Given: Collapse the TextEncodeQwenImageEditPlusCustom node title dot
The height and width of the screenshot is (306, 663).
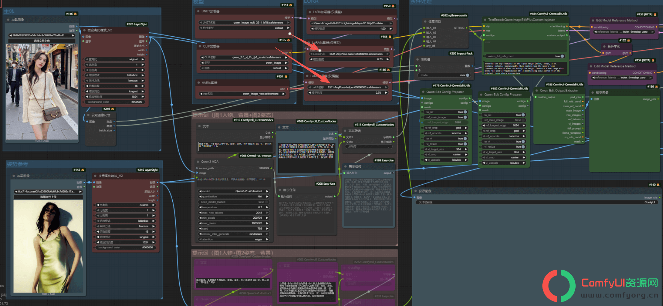Looking at the screenshot, I should tap(485, 20).
